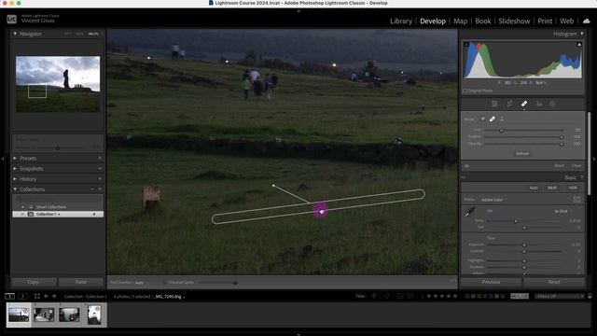Screen dimensions: 597x336
Task: Open the Book module
Action: 483,21
